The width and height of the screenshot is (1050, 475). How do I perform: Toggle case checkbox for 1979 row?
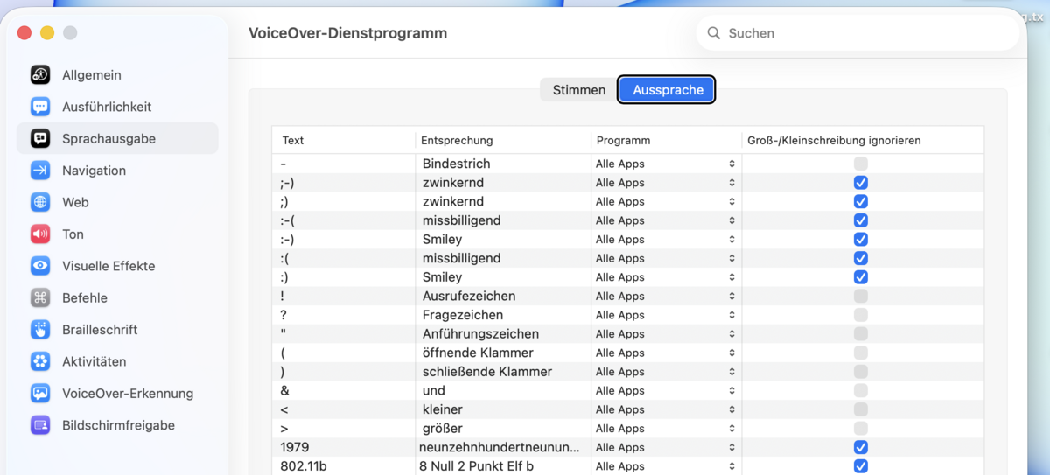click(861, 447)
